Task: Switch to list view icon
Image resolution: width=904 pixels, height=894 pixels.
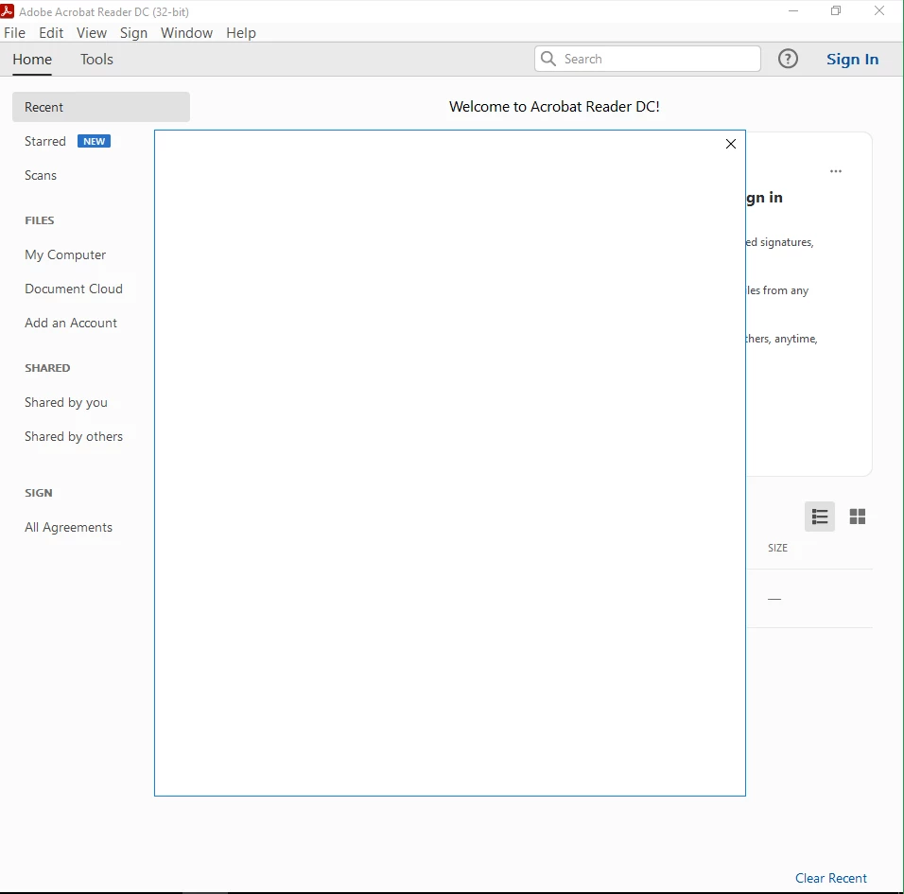Action: click(819, 517)
